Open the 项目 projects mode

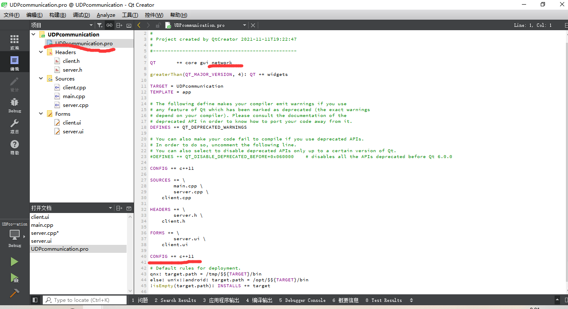point(15,126)
